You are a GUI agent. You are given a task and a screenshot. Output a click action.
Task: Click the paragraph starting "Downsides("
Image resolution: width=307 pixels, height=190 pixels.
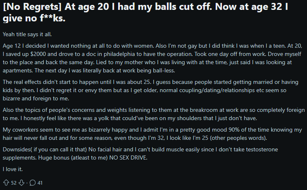coord(140,153)
